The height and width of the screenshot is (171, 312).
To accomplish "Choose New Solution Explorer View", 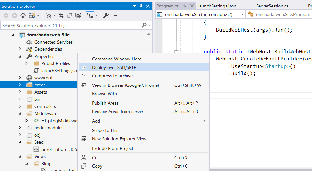I will point(143,139).
